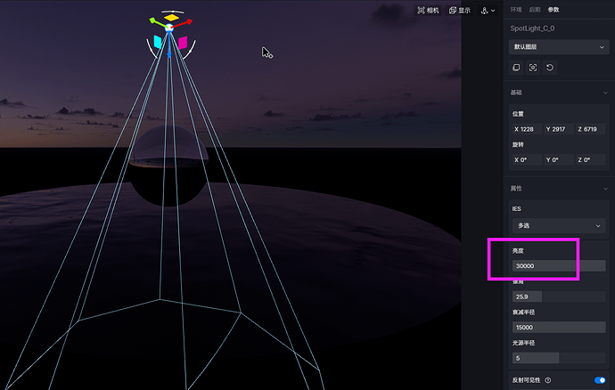Viewport: 615px width, 390px height.
Task: Click the 显示 display icon in viewport toolbar
Action: point(458,11)
